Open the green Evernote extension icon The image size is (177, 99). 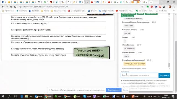(147, 7)
